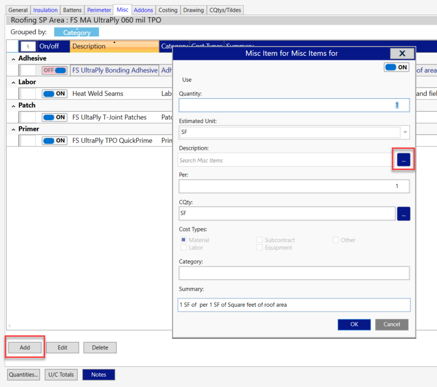Check the Subcontract cost type checkbox
The image size is (437, 387).
[259, 240]
